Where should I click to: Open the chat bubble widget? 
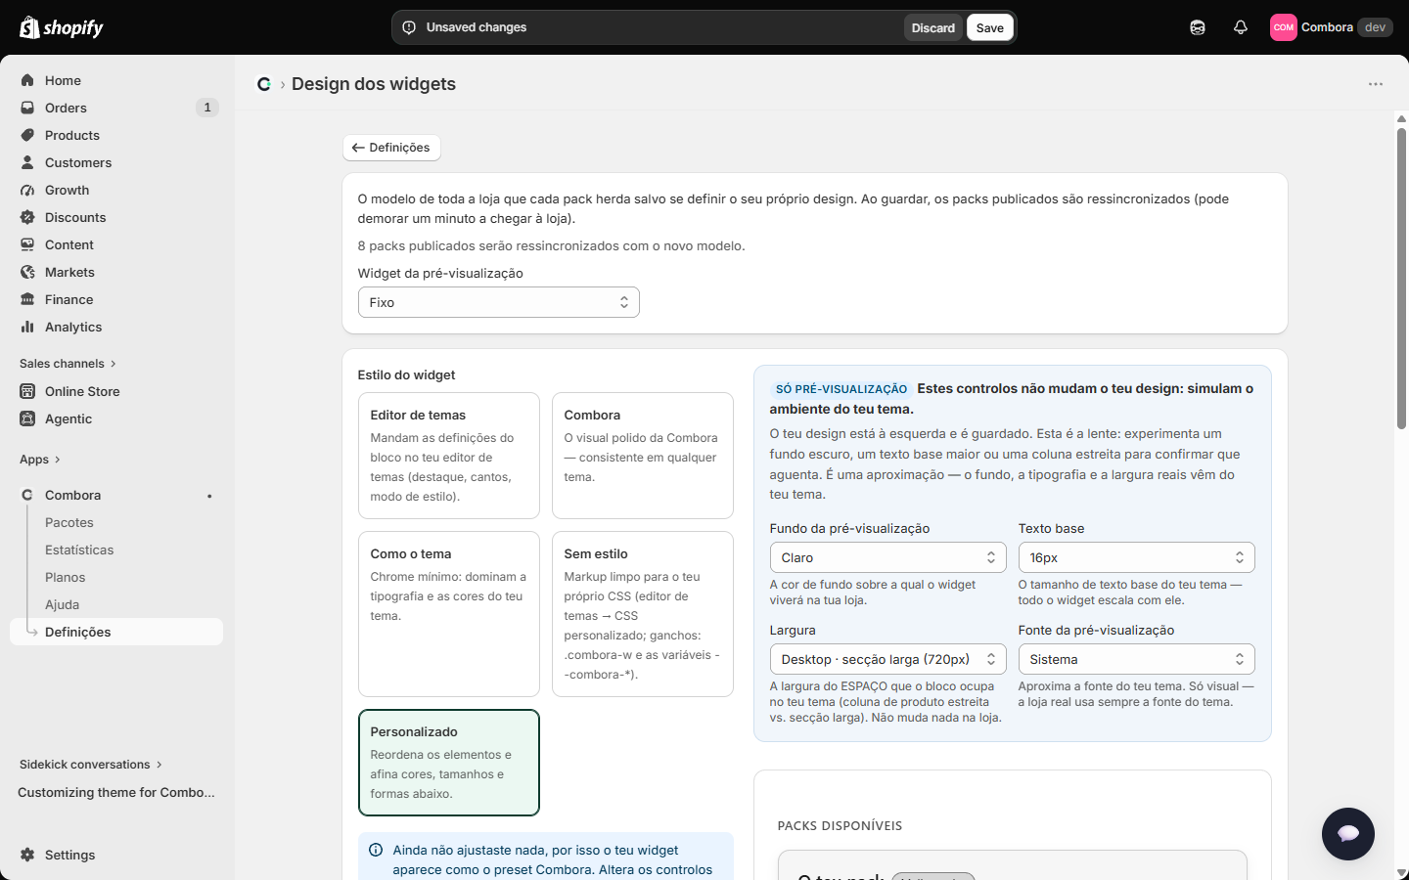tap(1348, 833)
